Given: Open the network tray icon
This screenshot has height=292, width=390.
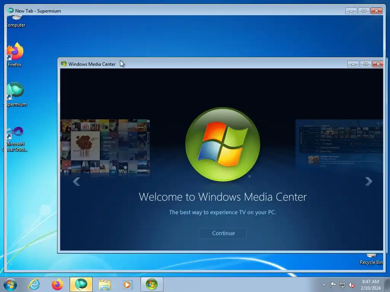Looking at the screenshot, I should tap(342, 285).
